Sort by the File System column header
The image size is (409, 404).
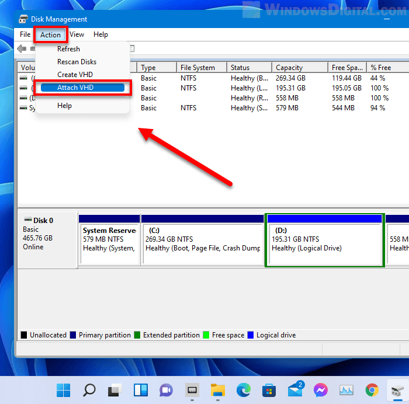202,68
